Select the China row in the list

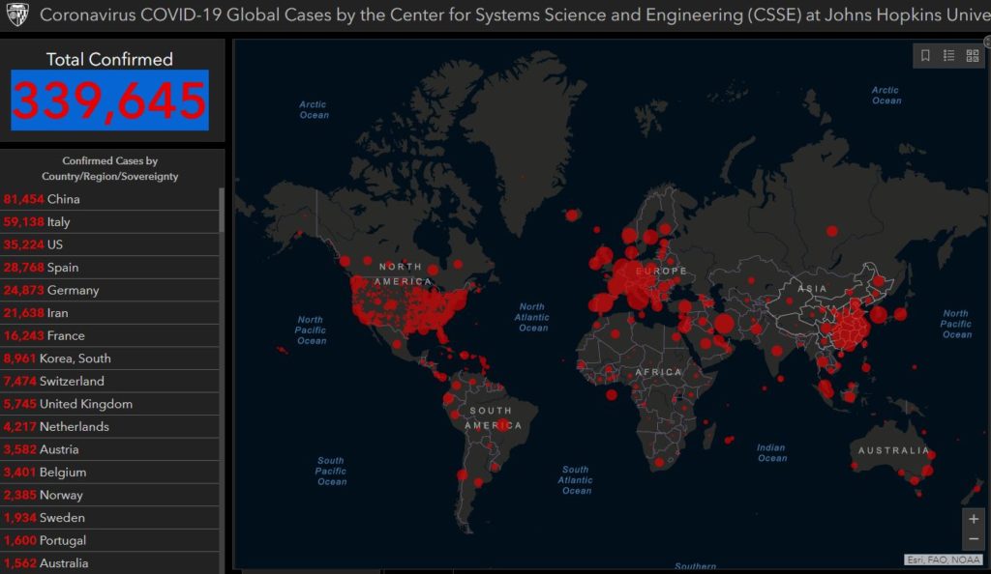pyautogui.click(x=110, y=199)
